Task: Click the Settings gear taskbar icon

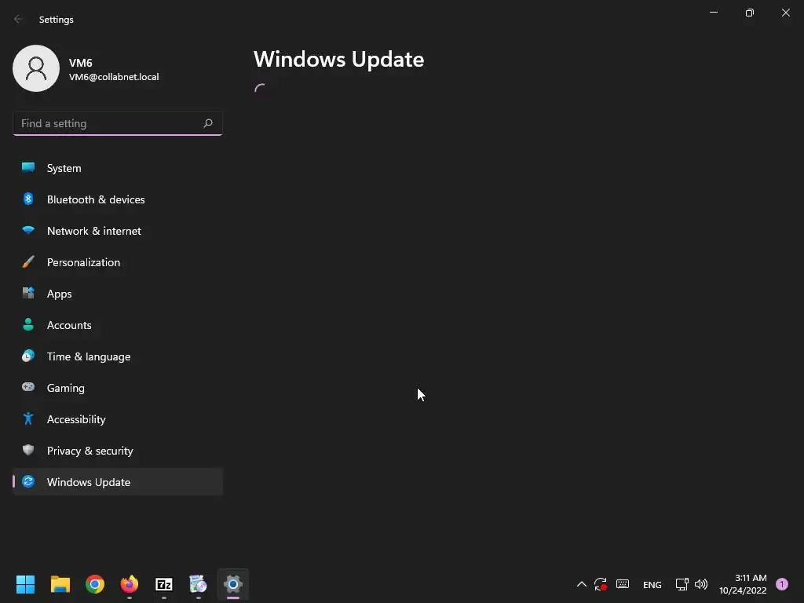Action: 232,584
